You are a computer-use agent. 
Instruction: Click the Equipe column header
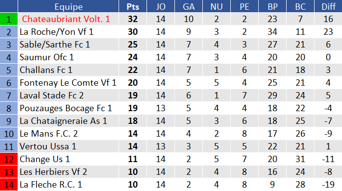coord(69,6)
